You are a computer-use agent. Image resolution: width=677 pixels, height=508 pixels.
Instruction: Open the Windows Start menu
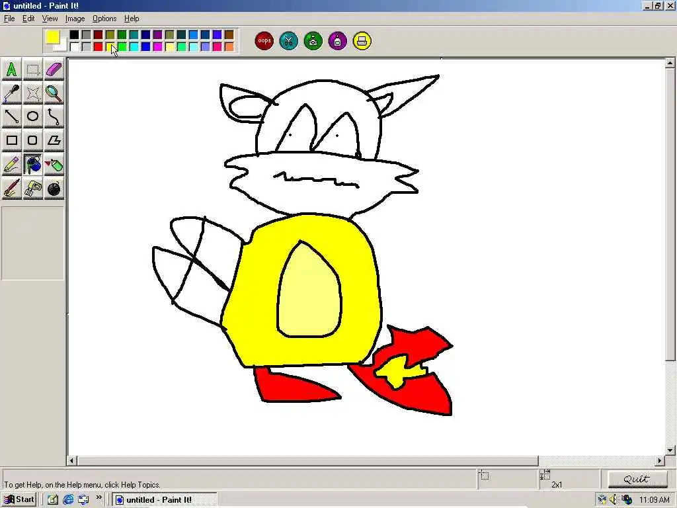coord(19,499)
